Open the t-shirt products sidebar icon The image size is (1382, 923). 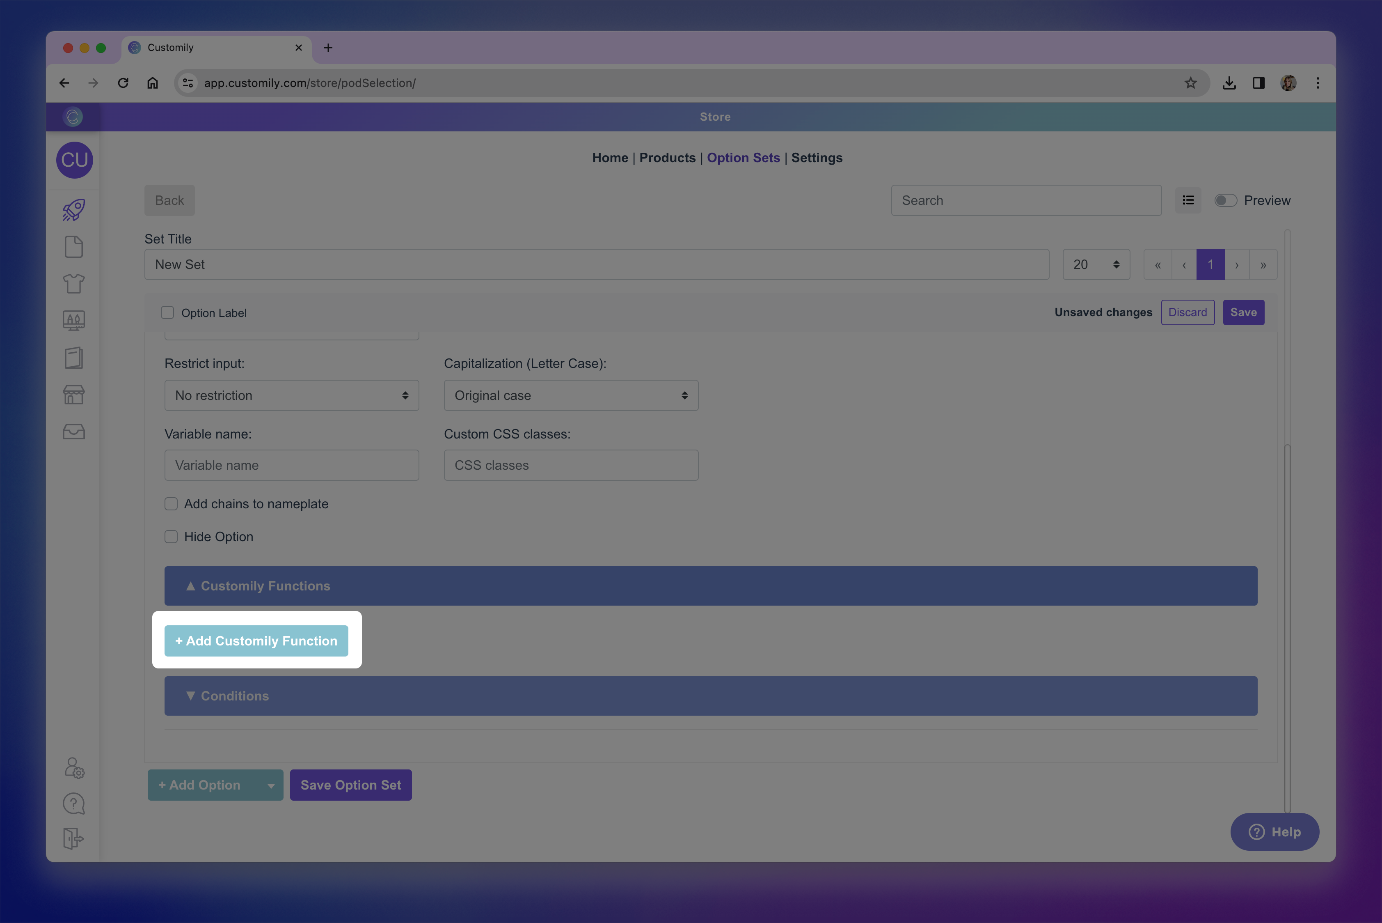pyautogui.click(x=73, y=284)
